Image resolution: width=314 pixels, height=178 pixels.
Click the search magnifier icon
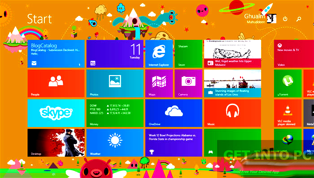pos(299,19)
